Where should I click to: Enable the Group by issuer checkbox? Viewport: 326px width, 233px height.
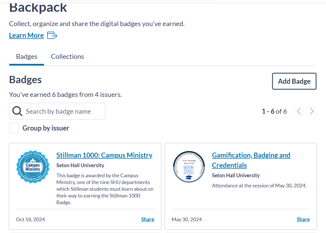tap(14, 128)
